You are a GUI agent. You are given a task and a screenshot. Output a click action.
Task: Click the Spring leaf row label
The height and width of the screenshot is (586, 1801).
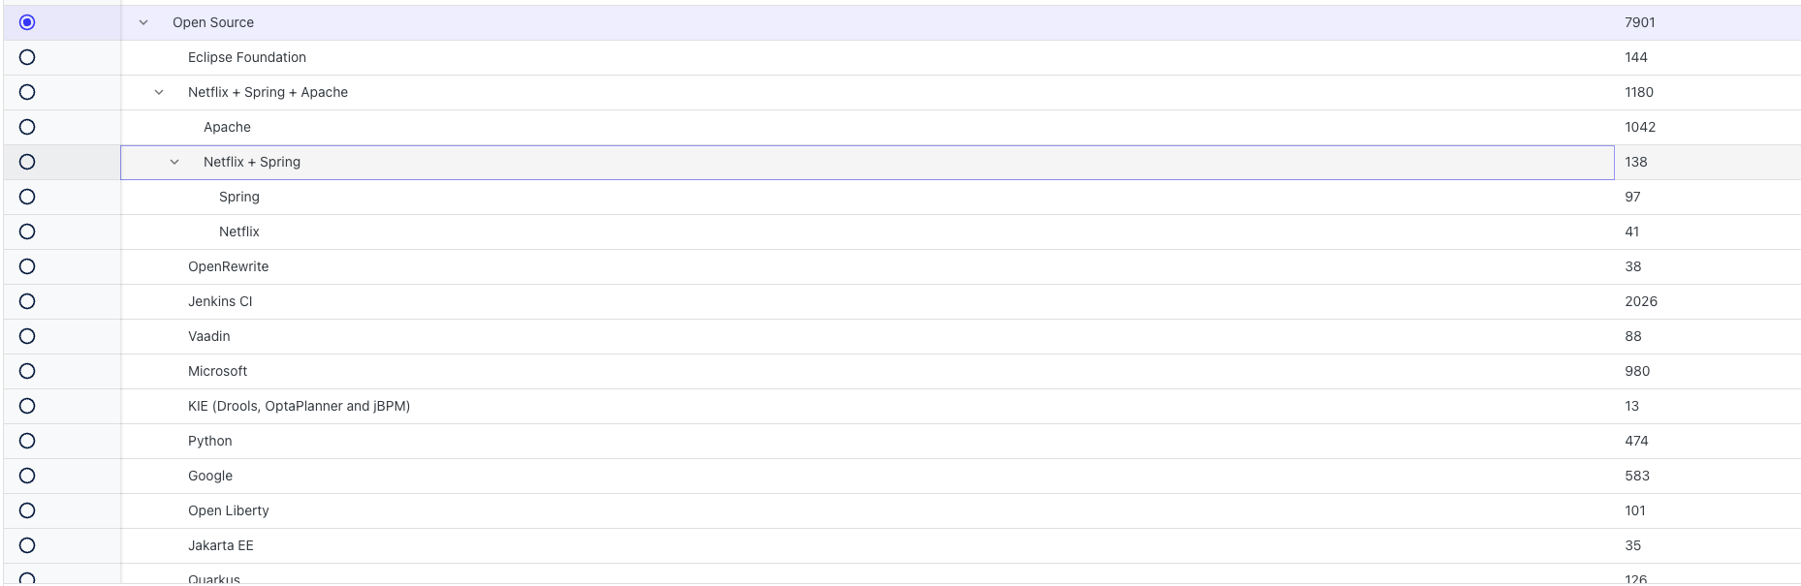[239, 197]
